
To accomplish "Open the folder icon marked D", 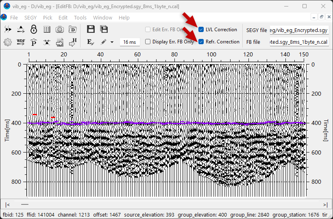I will click(x=73, y=29).
